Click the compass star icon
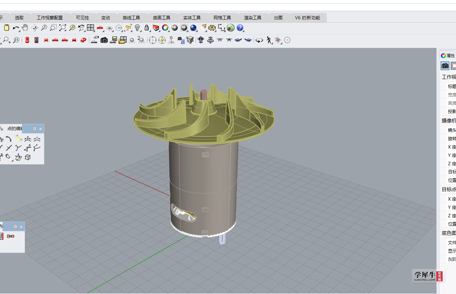Viewport: 456px width, 294px height. (x=278, y=40)
